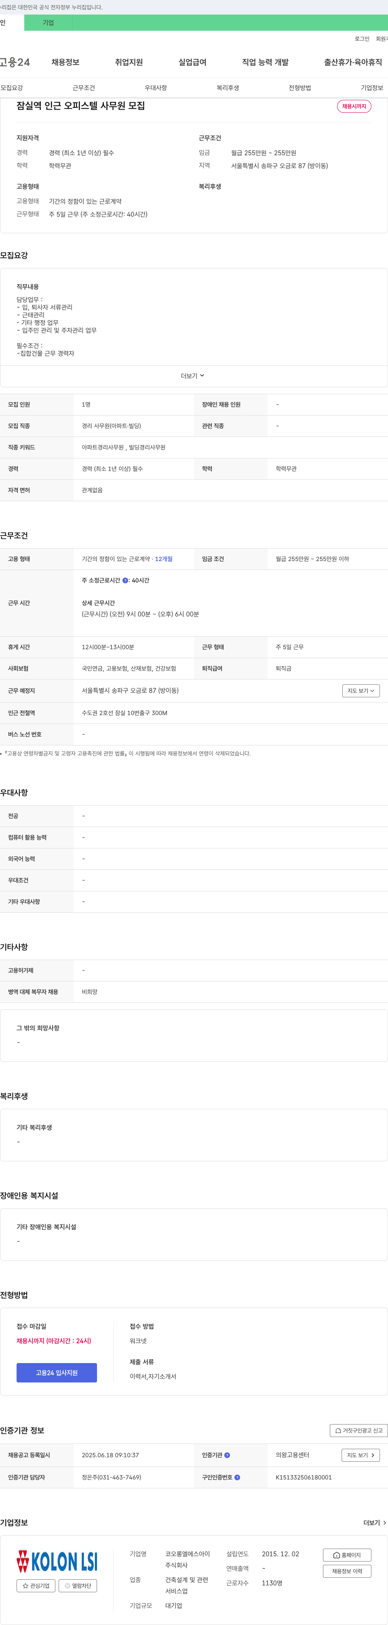The image size is (388, 1625).
Task: Click the 인증기관 help icon
Action: tap(227, 1455)
